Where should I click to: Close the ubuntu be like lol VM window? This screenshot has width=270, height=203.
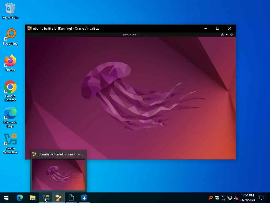click(230, 28)
